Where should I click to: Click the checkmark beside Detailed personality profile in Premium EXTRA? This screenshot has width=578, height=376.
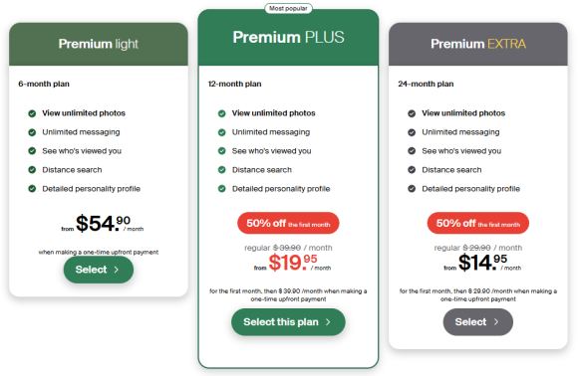point(412,189)
